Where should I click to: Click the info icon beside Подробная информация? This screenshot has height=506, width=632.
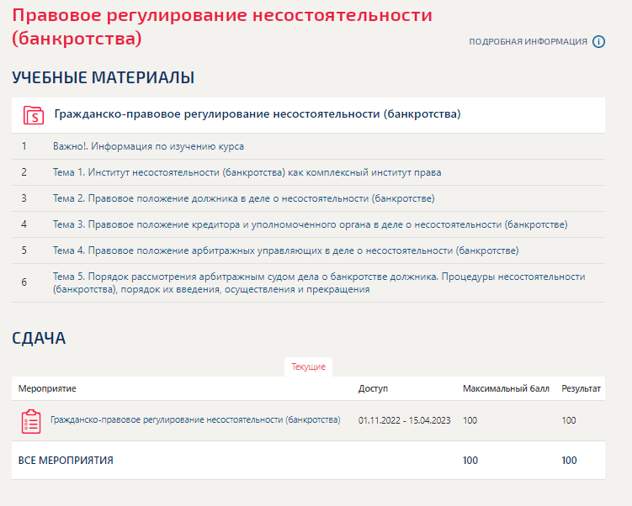[598, 41]
